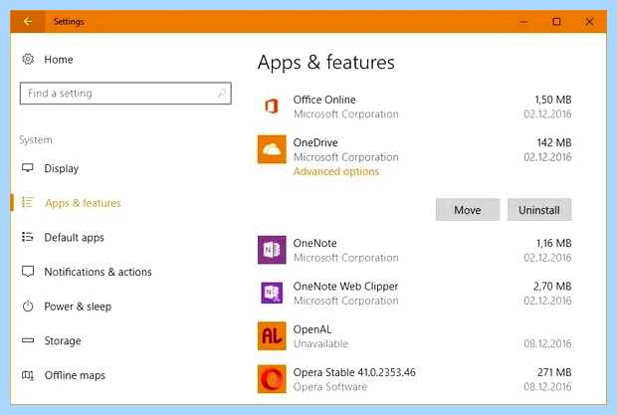Click the Default apps icon
The width and height of the screenshot is (617, 415).
[x=28, y=237]
